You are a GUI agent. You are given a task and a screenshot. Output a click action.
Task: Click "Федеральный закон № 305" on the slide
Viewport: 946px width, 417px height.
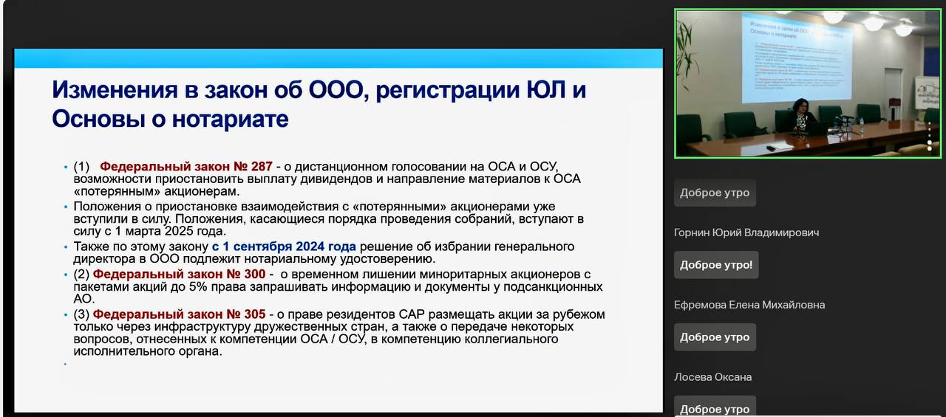coord(179,314)
